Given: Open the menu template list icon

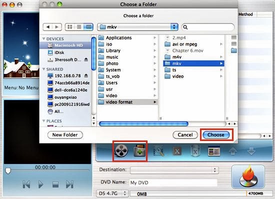Looking at the screenshot, I should pyautogui.click(x=214, y=151).
